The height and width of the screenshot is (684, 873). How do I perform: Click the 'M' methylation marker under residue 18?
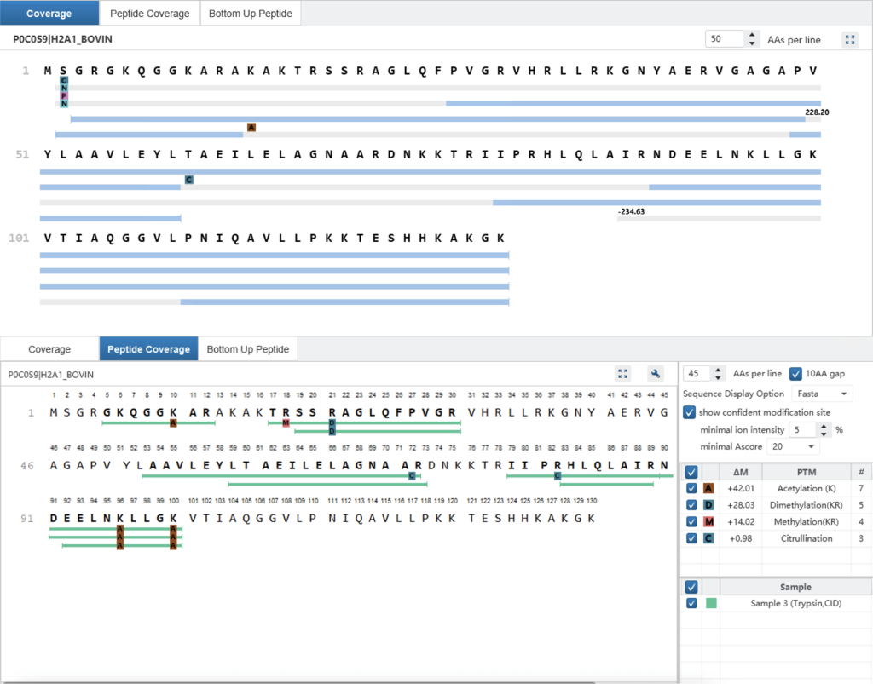(x=286, y=422)
